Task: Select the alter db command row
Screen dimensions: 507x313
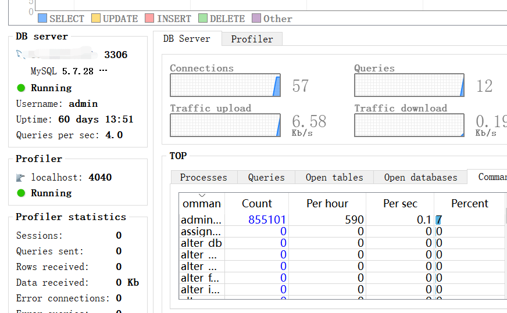Action: tap(201, 243)
